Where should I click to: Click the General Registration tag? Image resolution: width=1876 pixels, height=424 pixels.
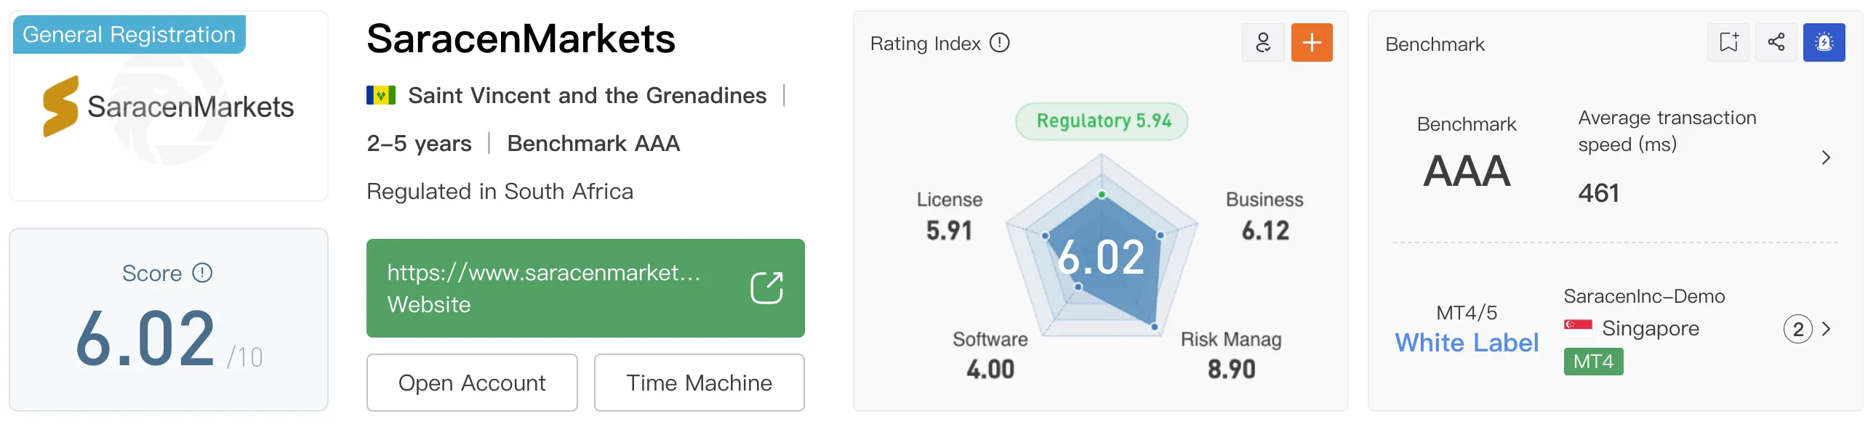129,34
